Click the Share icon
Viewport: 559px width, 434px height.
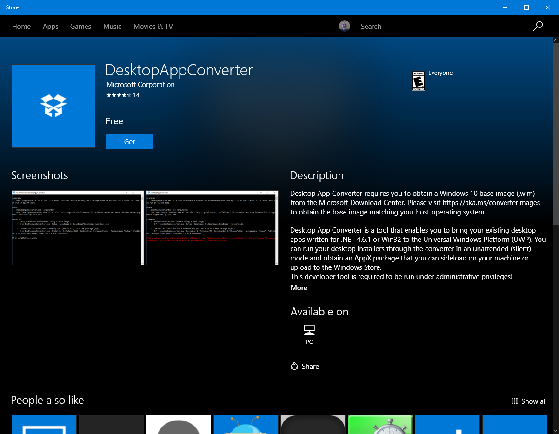tap(293, 366)
